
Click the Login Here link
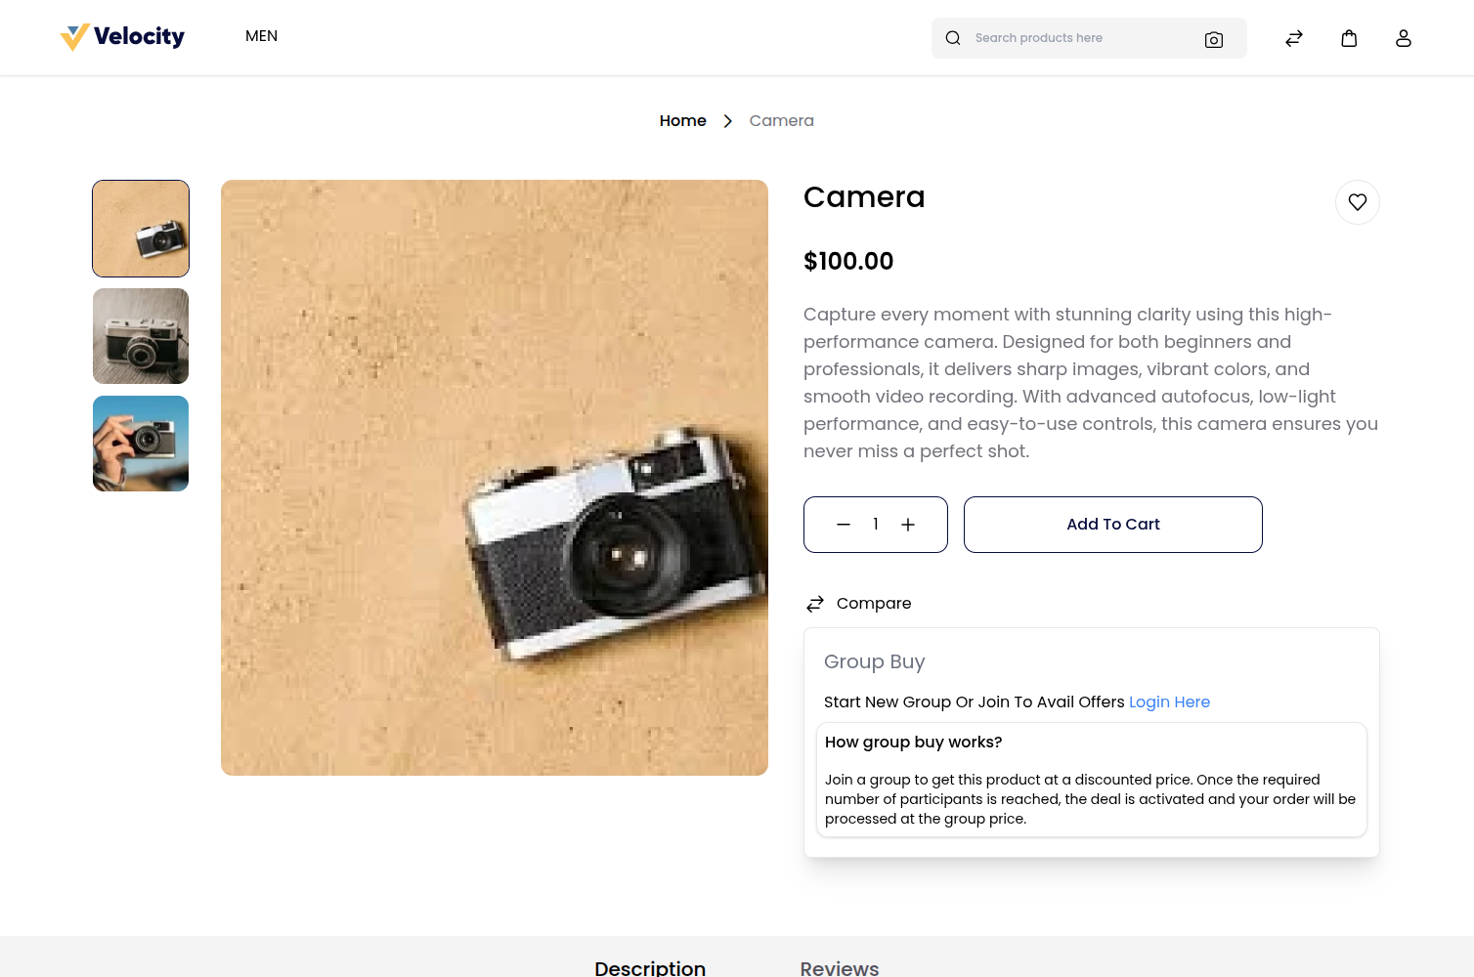click(1169, 701)
